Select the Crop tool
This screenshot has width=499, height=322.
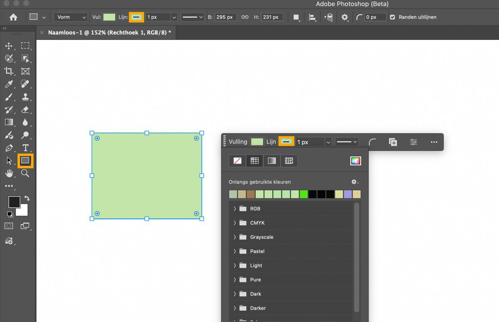click(9, 71)
